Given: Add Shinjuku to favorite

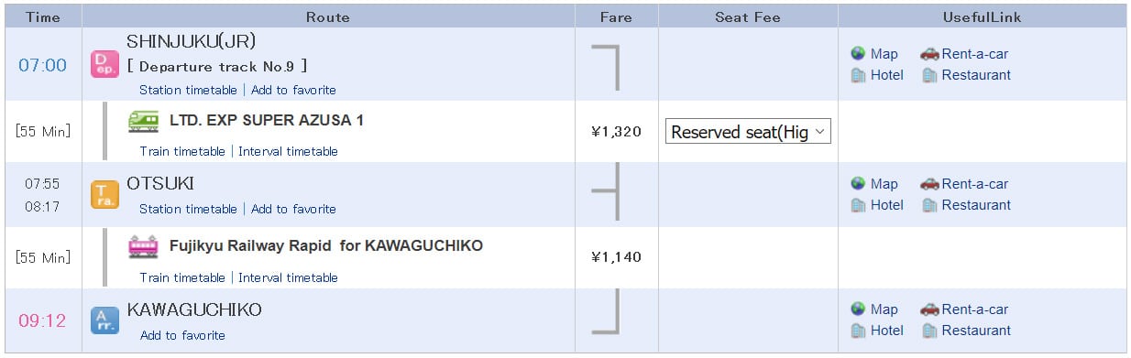Looking at the screenshot, I should [293, 90].
